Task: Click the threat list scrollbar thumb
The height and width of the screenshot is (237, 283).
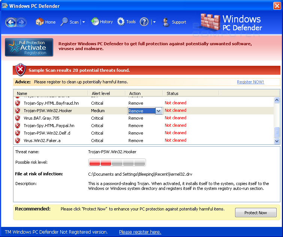Action: click(277, 132)
